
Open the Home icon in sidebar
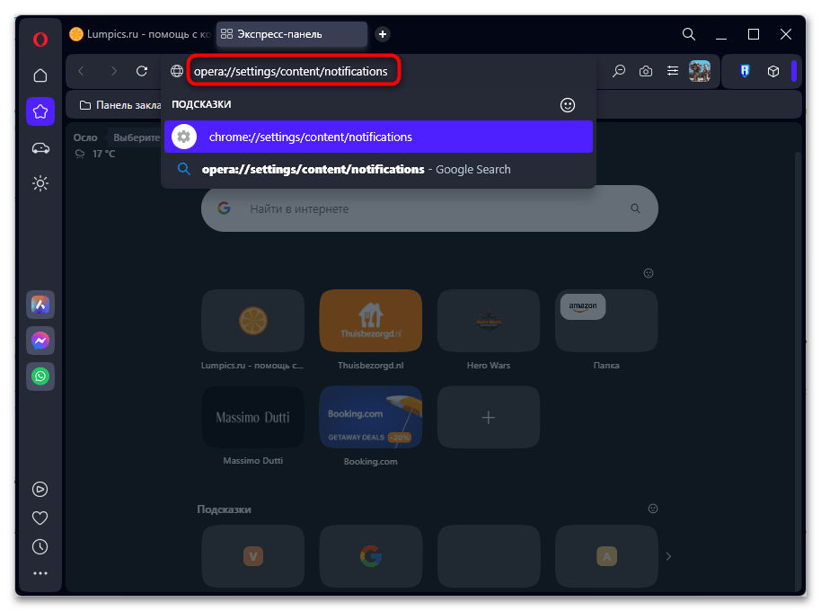point(40,75)
